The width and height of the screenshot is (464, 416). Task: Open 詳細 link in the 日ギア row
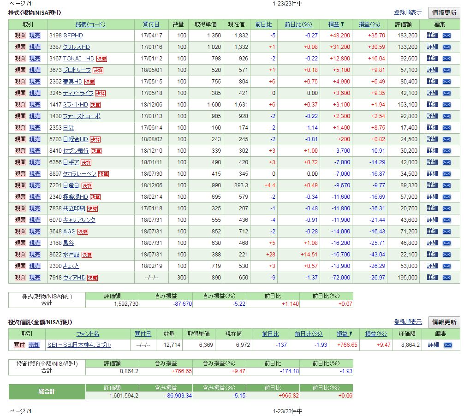pyautogui.click(x=432, y=162)
